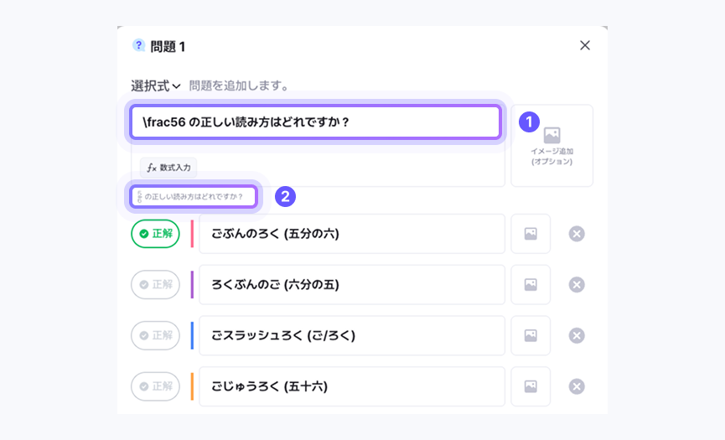Delete the ごじゅうろく answer option
Viewport: 725px width, 440px height.
tap(577, 386)
